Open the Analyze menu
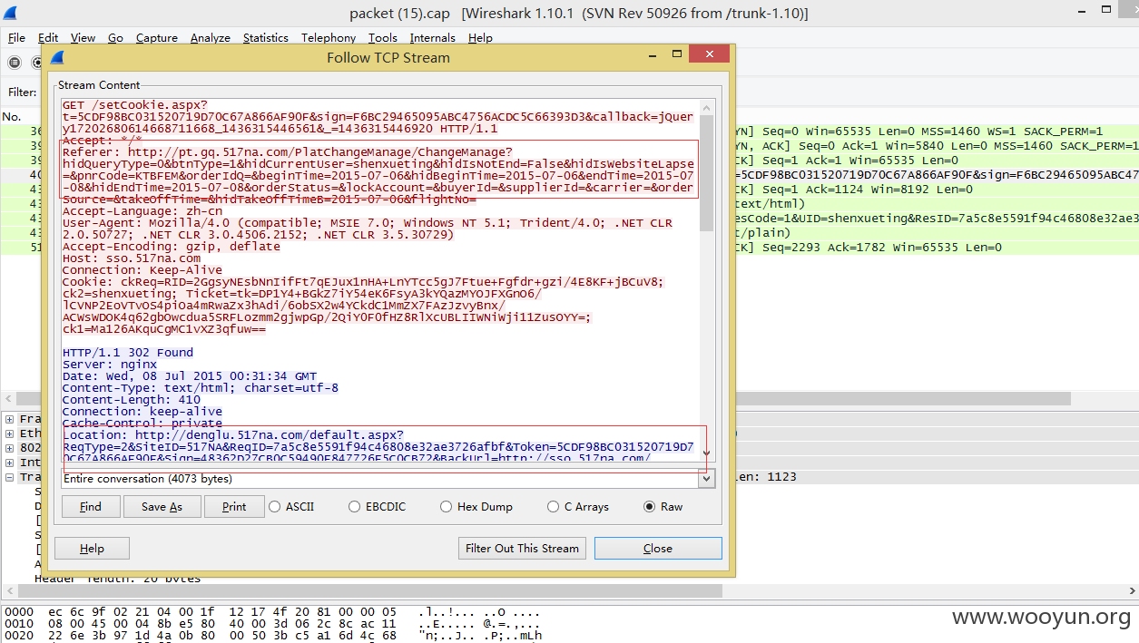 [x=211, y=38]
